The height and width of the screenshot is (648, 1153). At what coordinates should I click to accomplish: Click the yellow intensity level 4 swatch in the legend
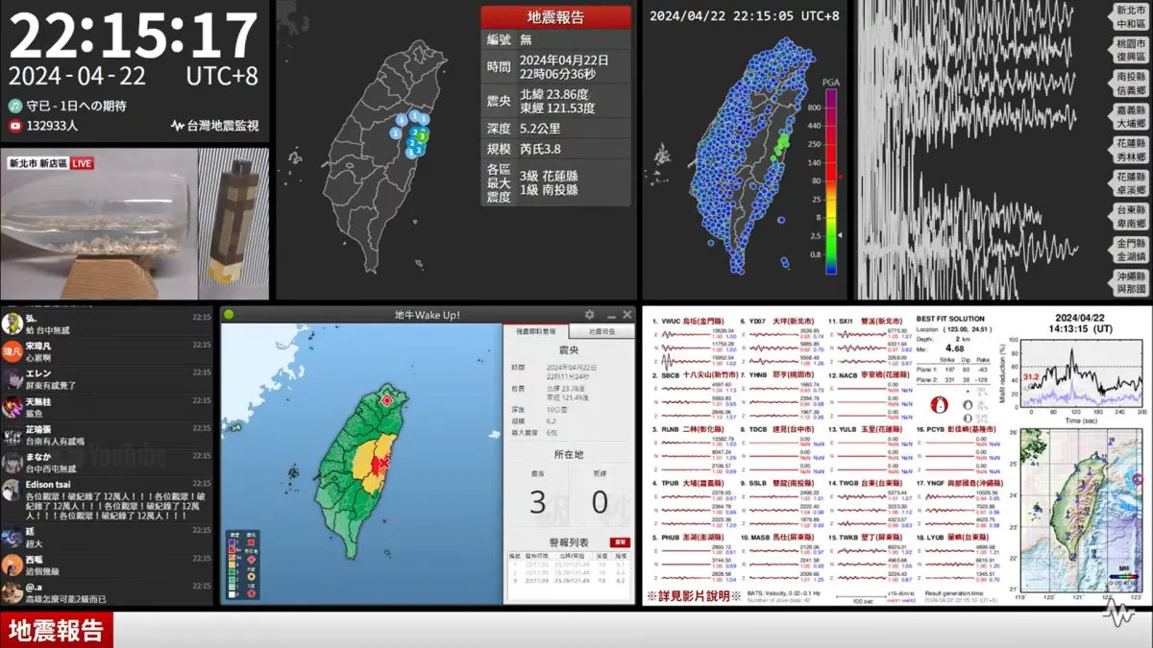click(232, 565)
